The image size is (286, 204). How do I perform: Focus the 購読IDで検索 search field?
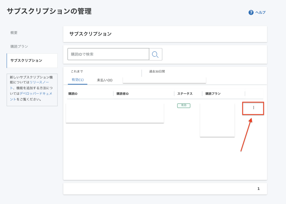pyautogui.click(x=108, y=54)
